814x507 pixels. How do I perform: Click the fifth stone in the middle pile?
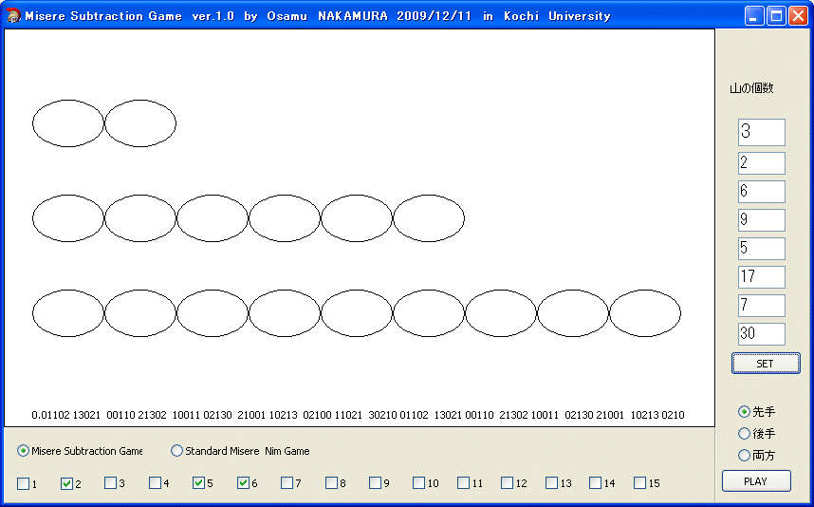pyautogui.click(x=357, y=218)
